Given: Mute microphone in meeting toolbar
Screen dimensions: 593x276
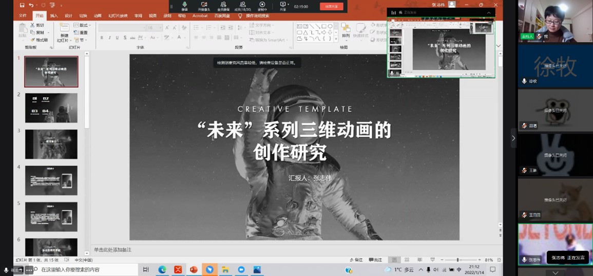Looking at the screenshot, I should (185, 6).
